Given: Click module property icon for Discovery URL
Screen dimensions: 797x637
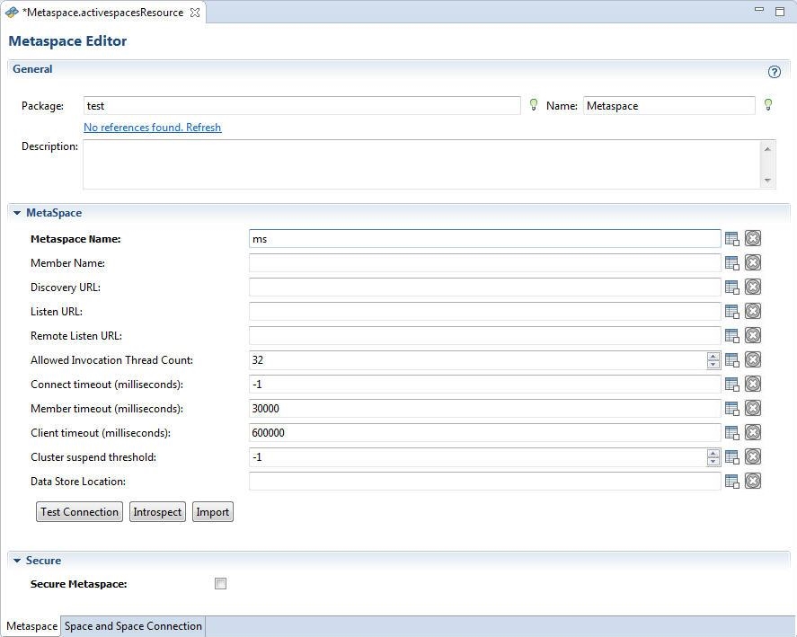Looking at the screenshot, I should coord(732,288).
